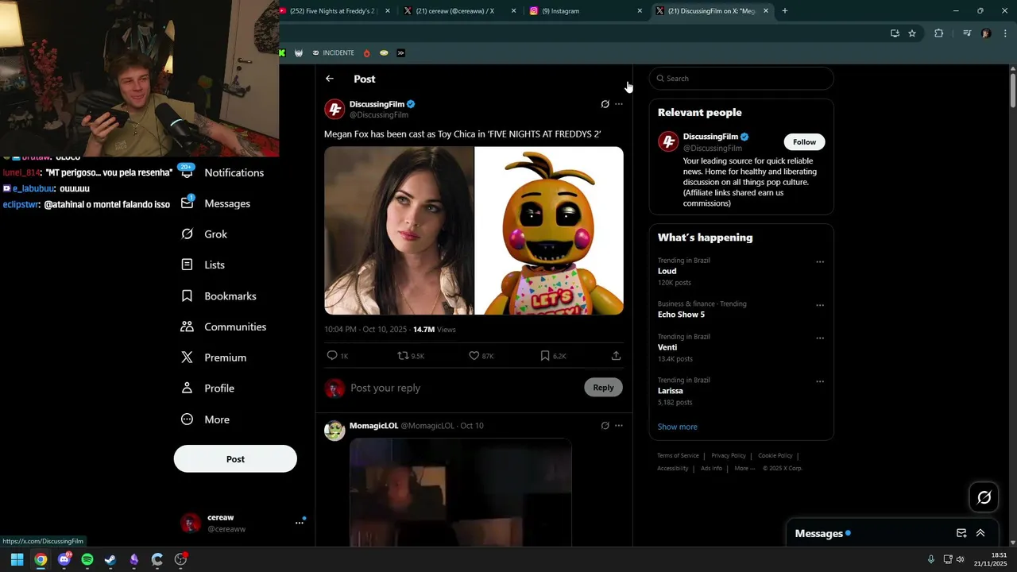
Task: Share the post via upload icon
Action: pyautogui.click(x=616, y=356)
